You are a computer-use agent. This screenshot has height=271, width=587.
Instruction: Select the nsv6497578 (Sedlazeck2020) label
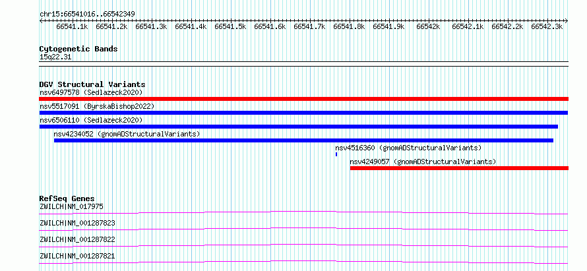click(x=91, y=92)
